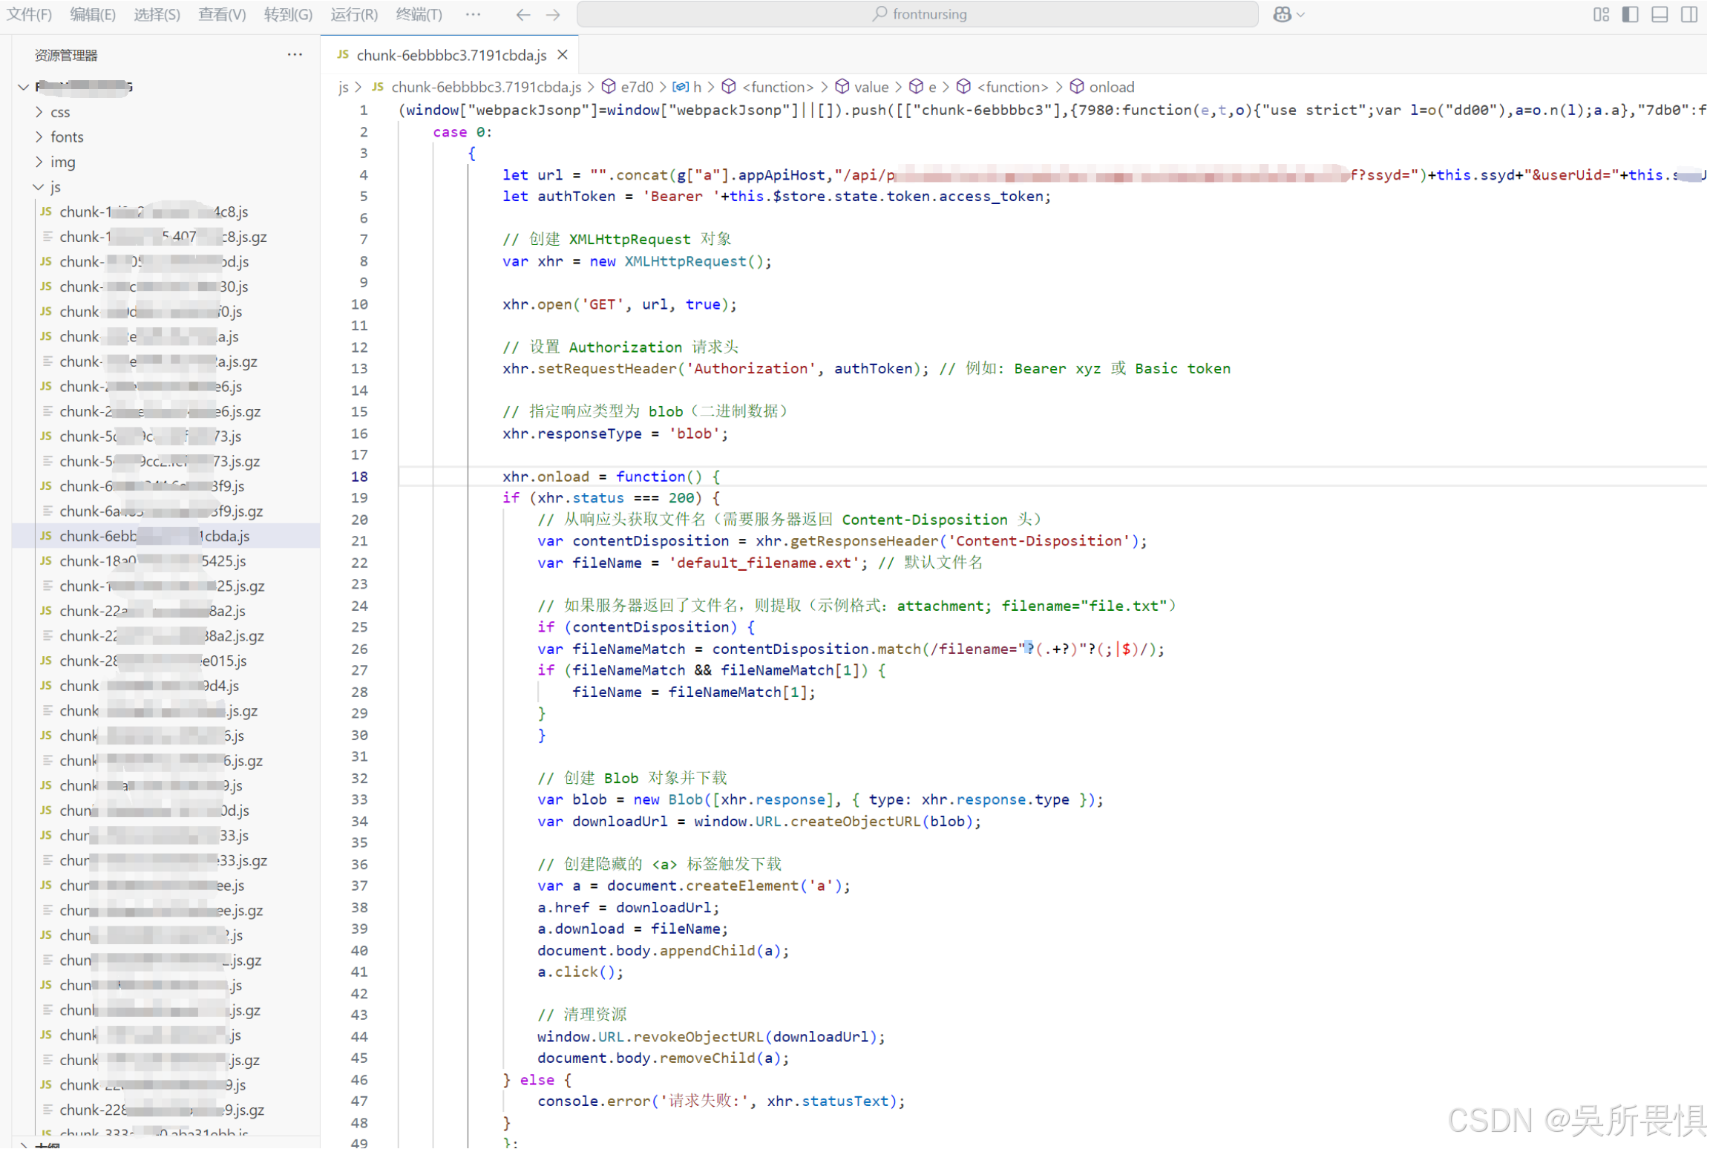Screen dimensions: 1710x1149
Task: Click 'contentDisposition' variable in line 21
Action: (x=651, y=541)
